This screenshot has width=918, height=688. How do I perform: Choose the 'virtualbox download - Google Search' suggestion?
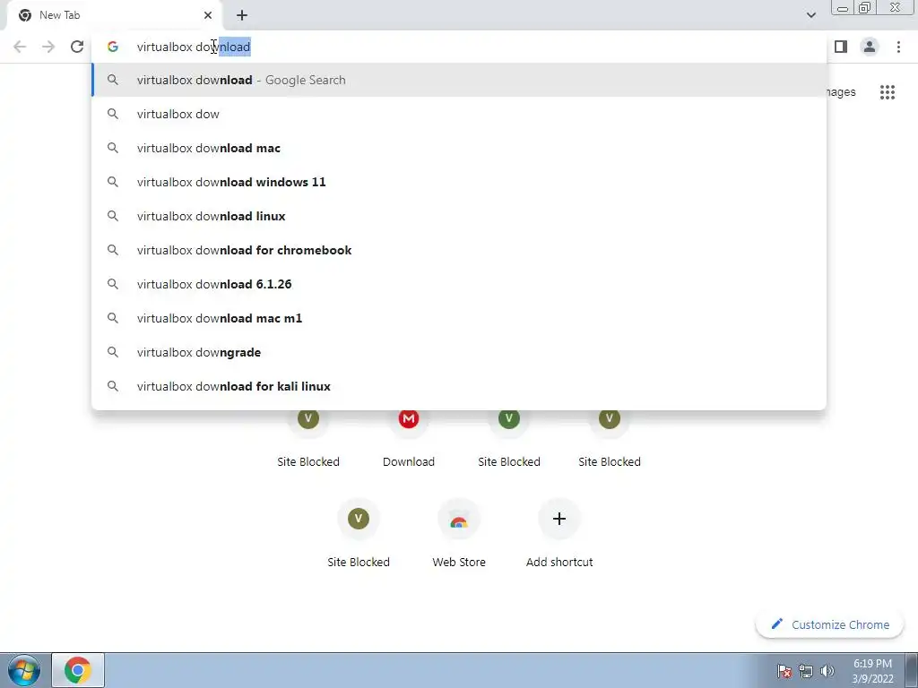(x=459, y=80)
